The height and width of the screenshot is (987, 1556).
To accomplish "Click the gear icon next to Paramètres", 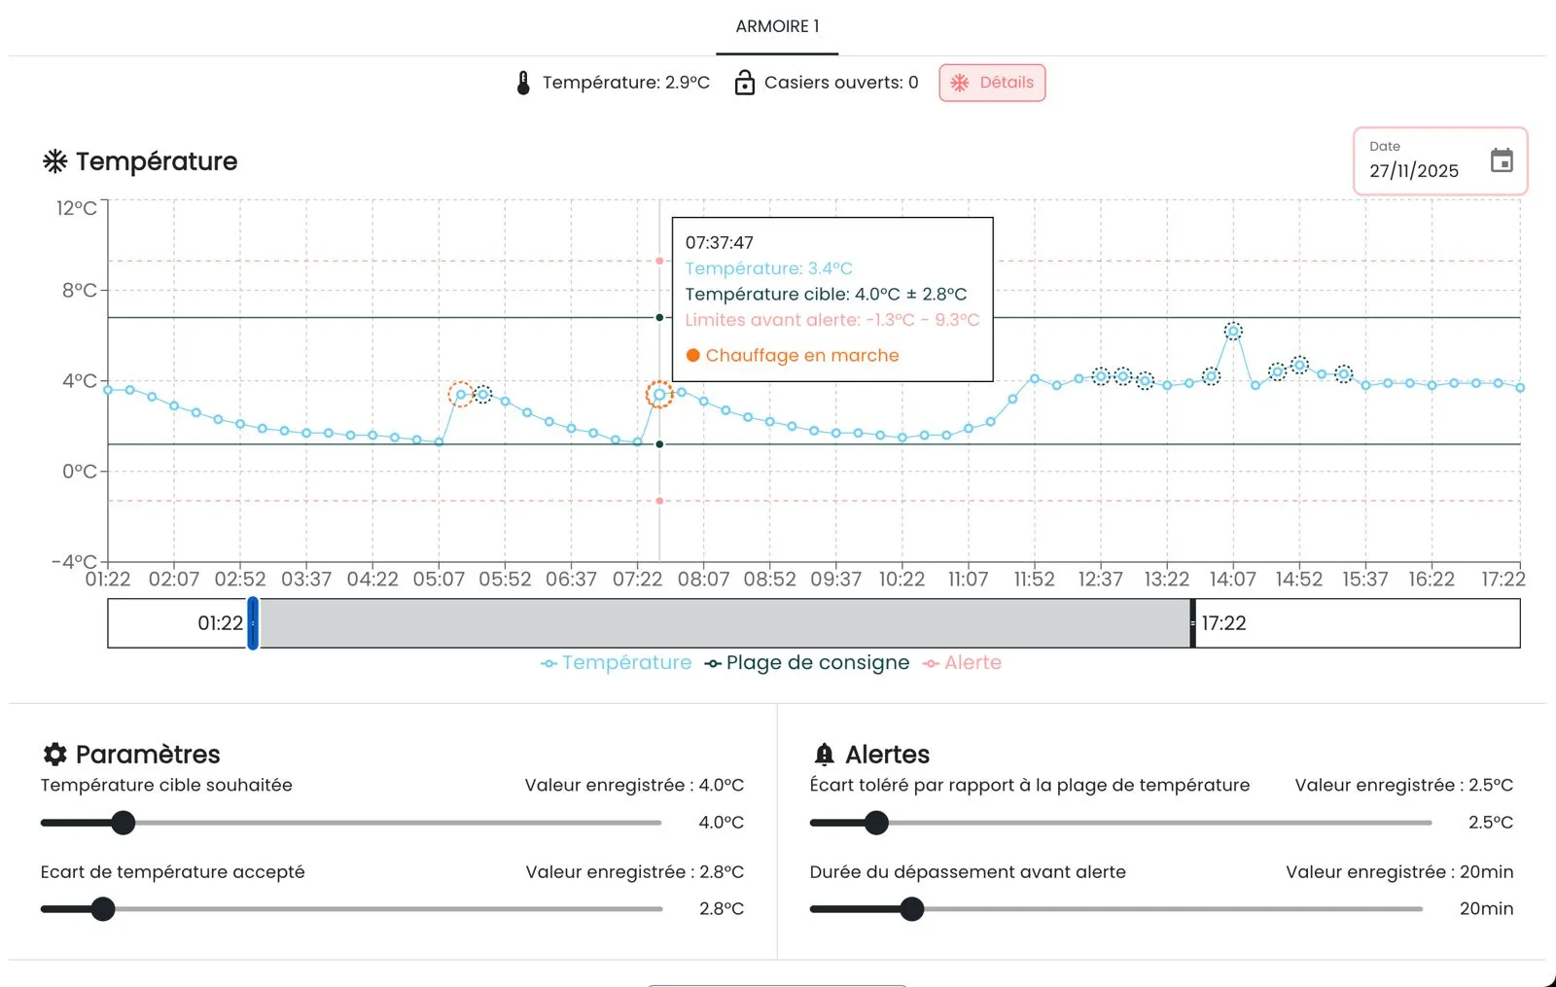I will 54,754.
